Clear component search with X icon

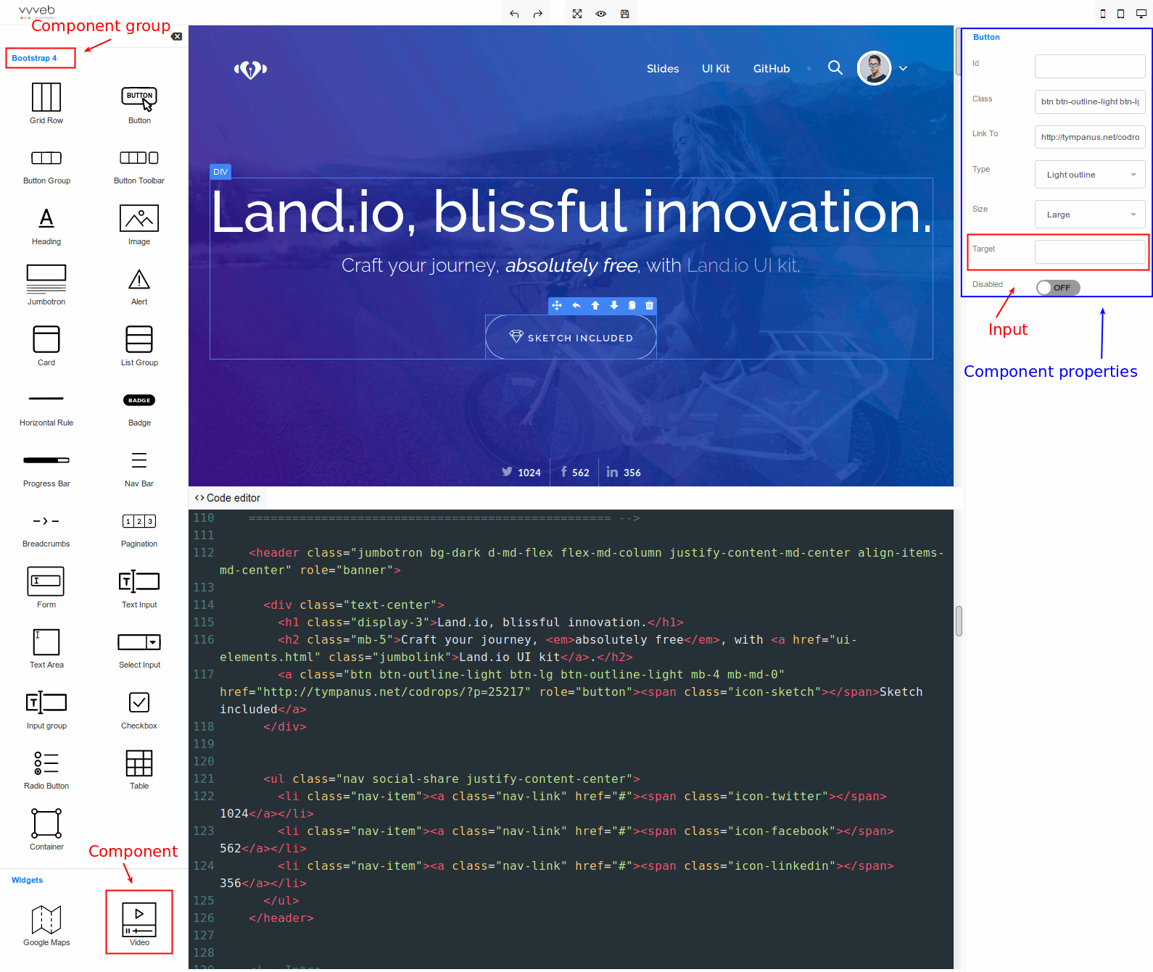177,36
